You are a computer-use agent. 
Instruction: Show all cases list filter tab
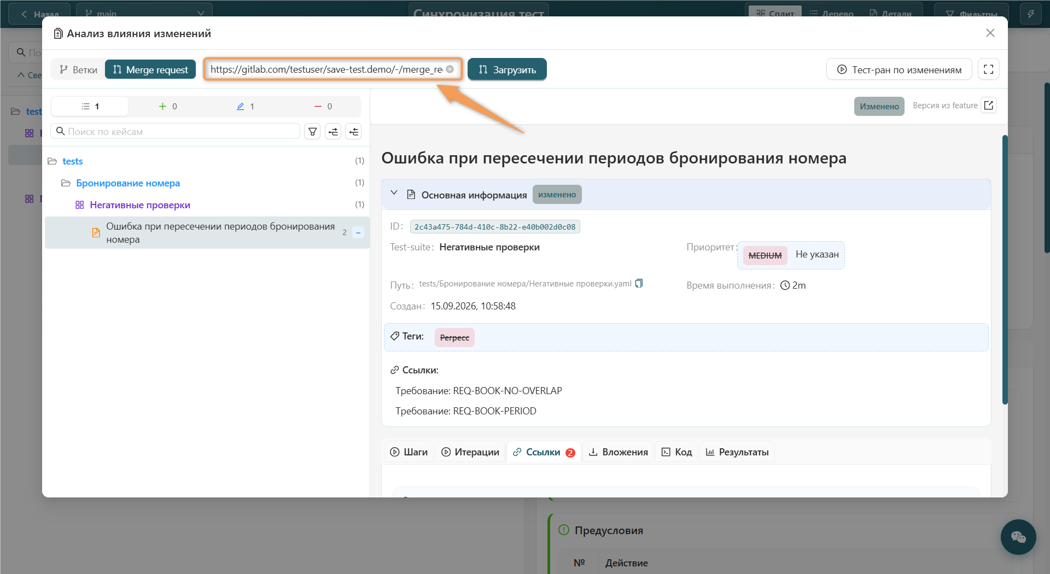click(x=90, y=106)
